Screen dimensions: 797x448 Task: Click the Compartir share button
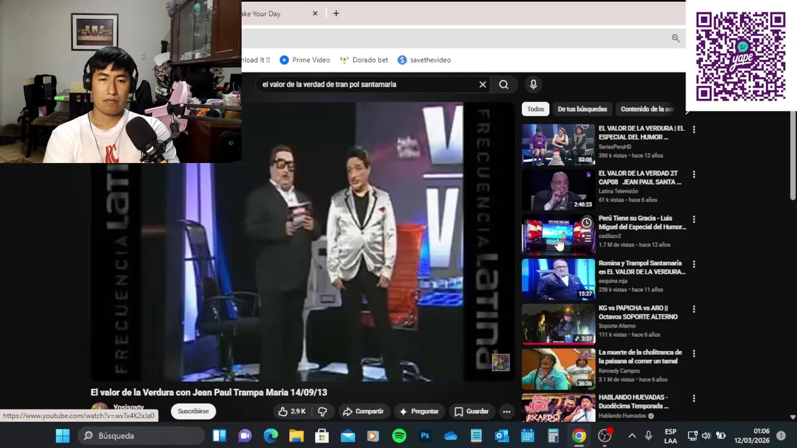tap(364, 411)
